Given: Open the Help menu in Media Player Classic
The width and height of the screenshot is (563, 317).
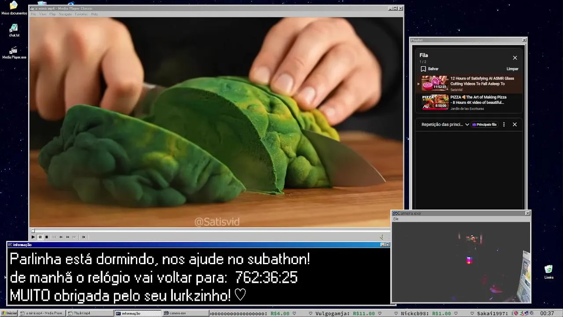Looking at the screenshot, I should click(x=94, y=14).
